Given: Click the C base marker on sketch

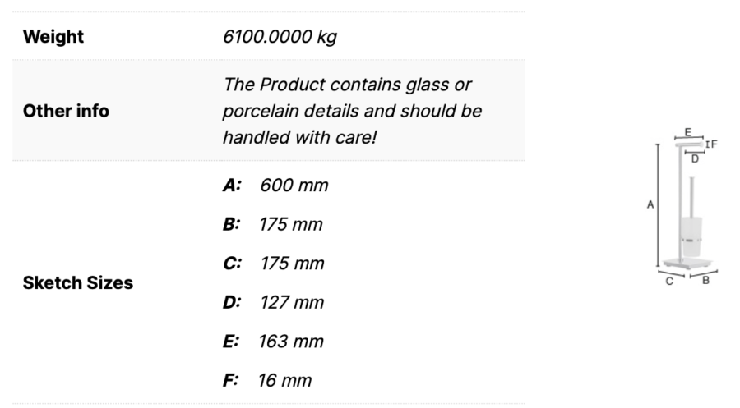Looking at the screenshot, I should (x=669, y=282).
